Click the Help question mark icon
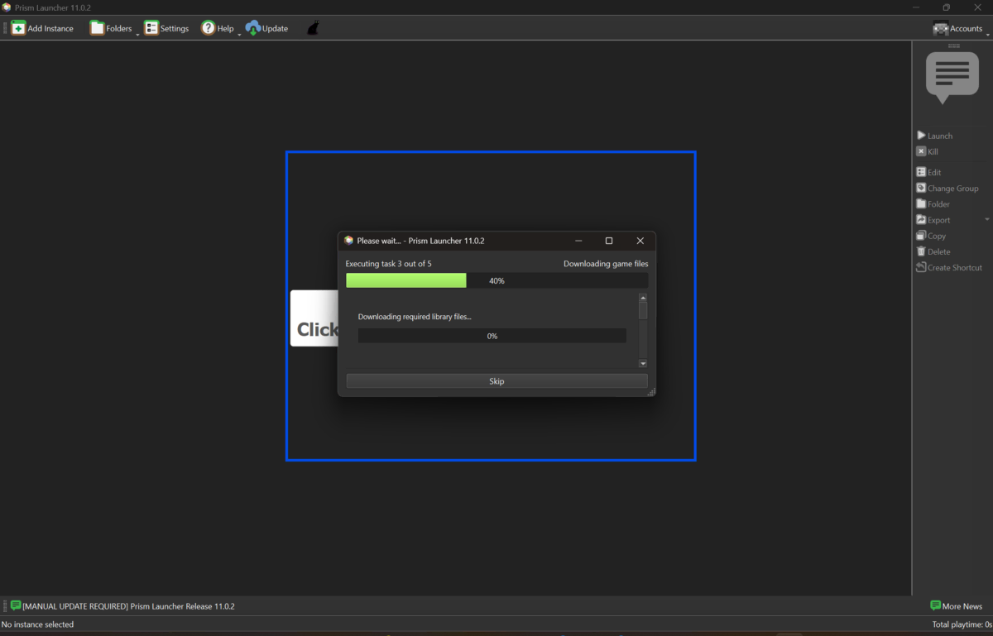 (208, 28)
